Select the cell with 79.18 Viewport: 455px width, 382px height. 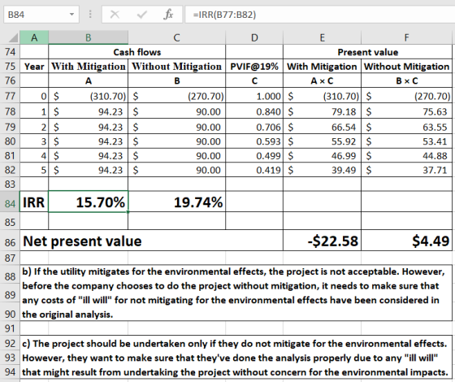(322, 111)
